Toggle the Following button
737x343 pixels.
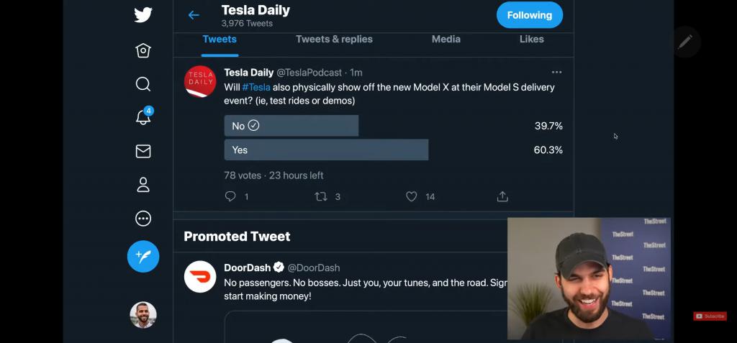click(x=529, y=15)
